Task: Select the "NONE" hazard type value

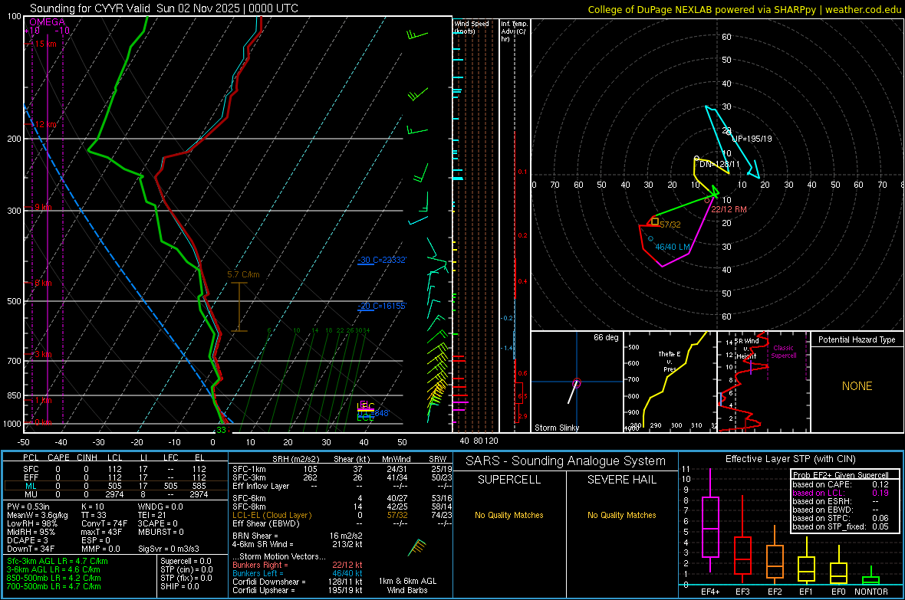Action: [857, 386]
